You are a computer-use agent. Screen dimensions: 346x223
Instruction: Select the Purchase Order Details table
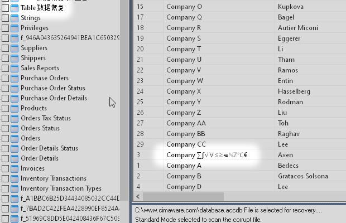(54, 98)
